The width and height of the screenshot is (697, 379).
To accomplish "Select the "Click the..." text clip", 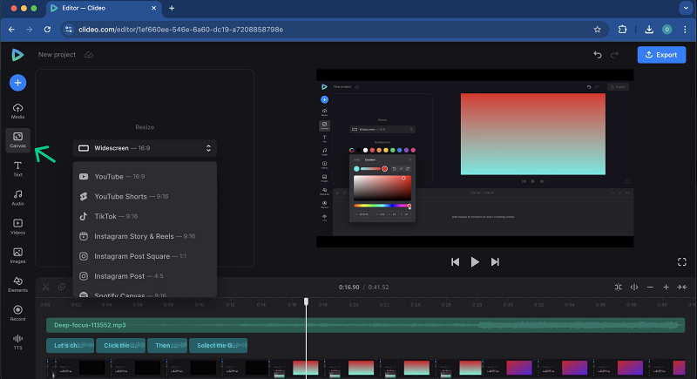I will pyautogui.click(x=120, y=345).
